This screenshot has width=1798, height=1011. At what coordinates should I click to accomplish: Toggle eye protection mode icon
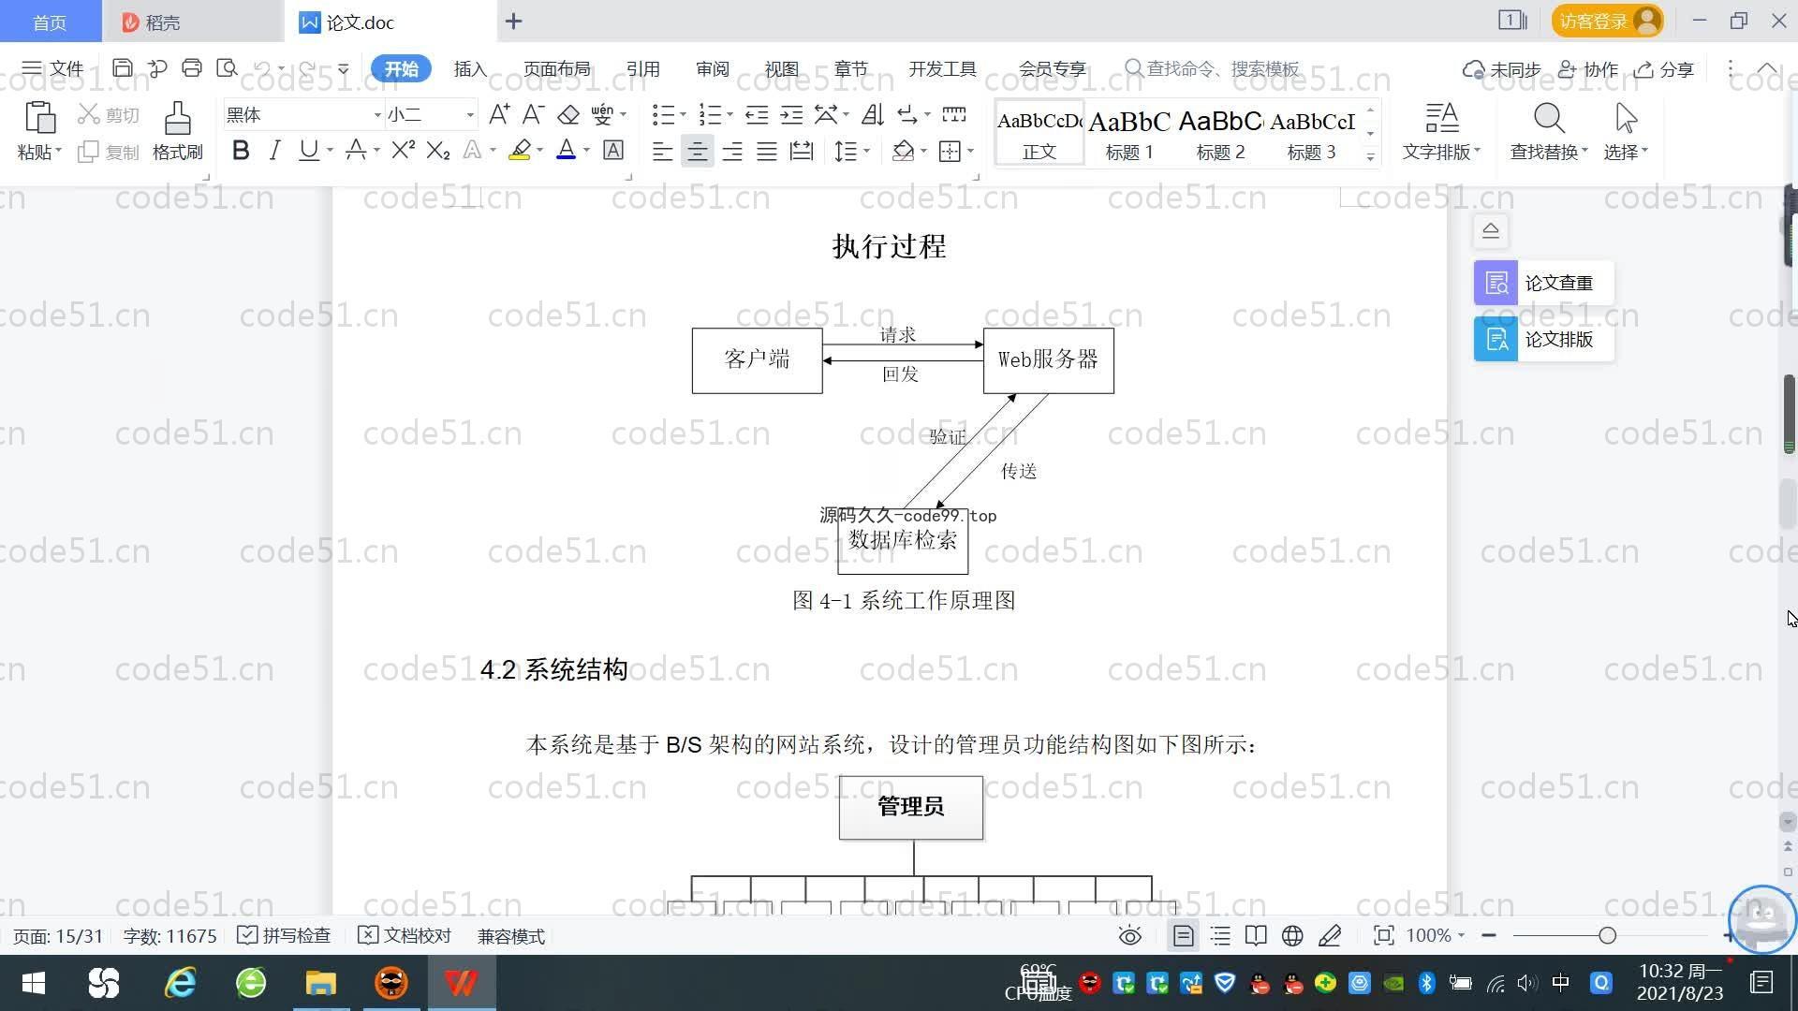click(1130, 935)
